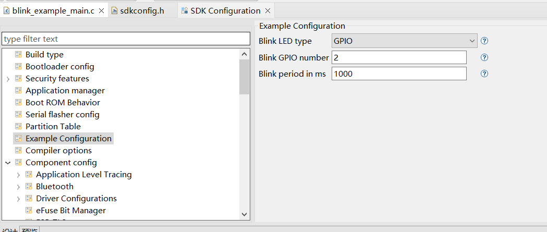This screenshot has height=232, width=547.
Task: Click the Blink GPIO number field
Action: tap(399, 57)
